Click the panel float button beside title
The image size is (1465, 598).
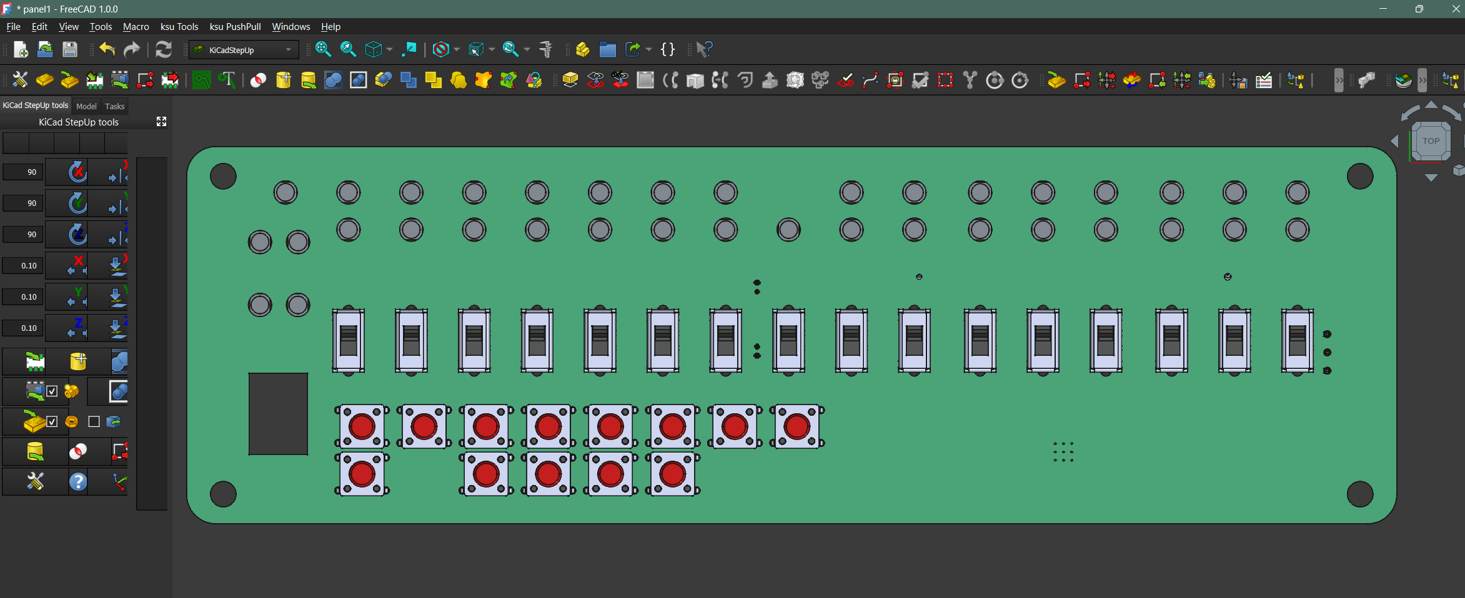click(x=161, y=122)
